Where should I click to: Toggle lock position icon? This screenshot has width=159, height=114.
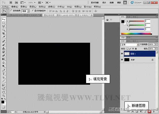pos(133,49)
